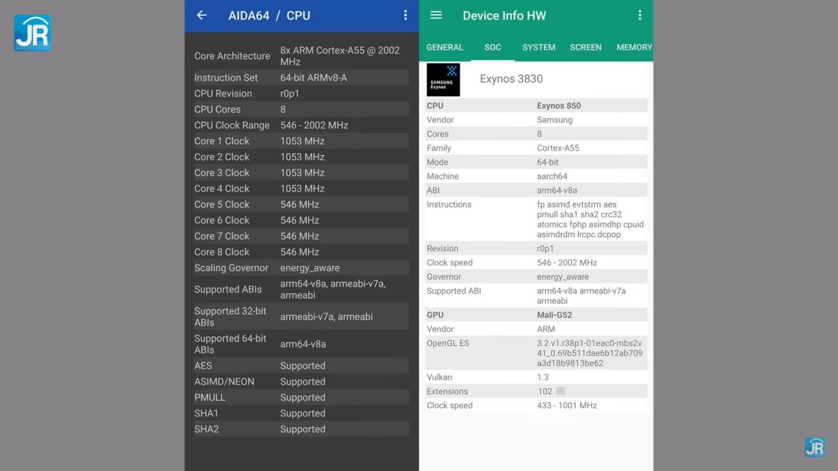This screenshot has width=838, height=471.
Task: Click the GPU clock speed 433 - 1001 MHz row
Action: coord(536,406)
